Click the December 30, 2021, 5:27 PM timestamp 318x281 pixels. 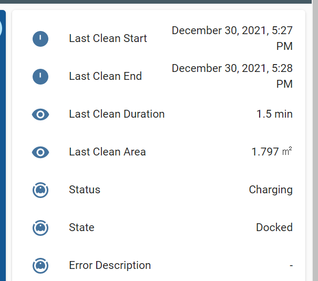(232, 38)
